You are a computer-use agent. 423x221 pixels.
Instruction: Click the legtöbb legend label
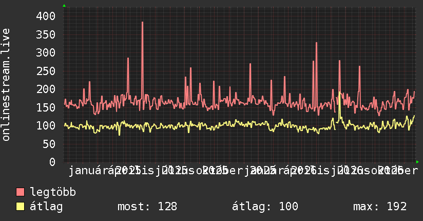click(x=53, y=192)
